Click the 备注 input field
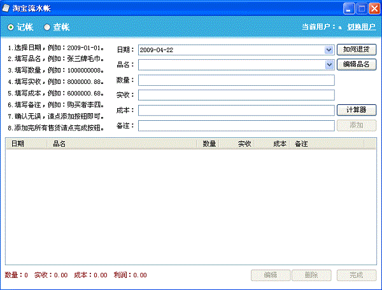Screen dimensions: 382x290 coord(236,126)
